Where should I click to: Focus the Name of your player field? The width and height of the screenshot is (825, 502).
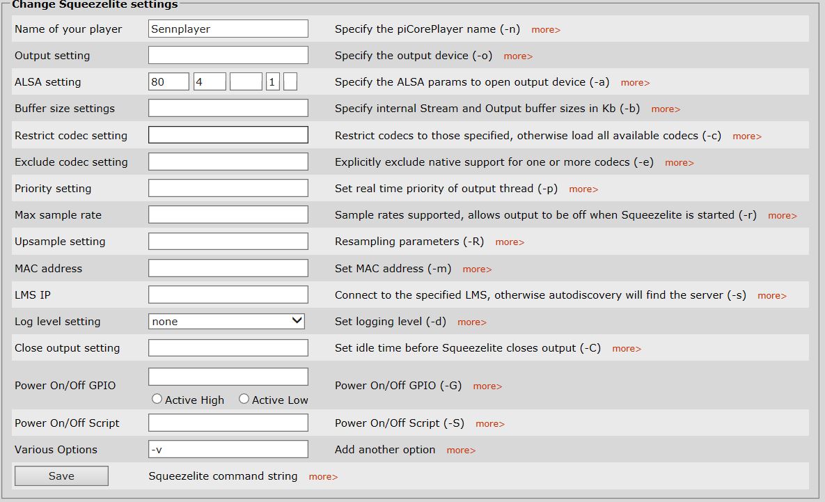click(228, 29)
